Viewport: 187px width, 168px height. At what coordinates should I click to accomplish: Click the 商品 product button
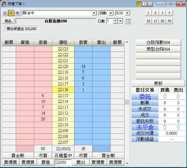coord(8,21)
